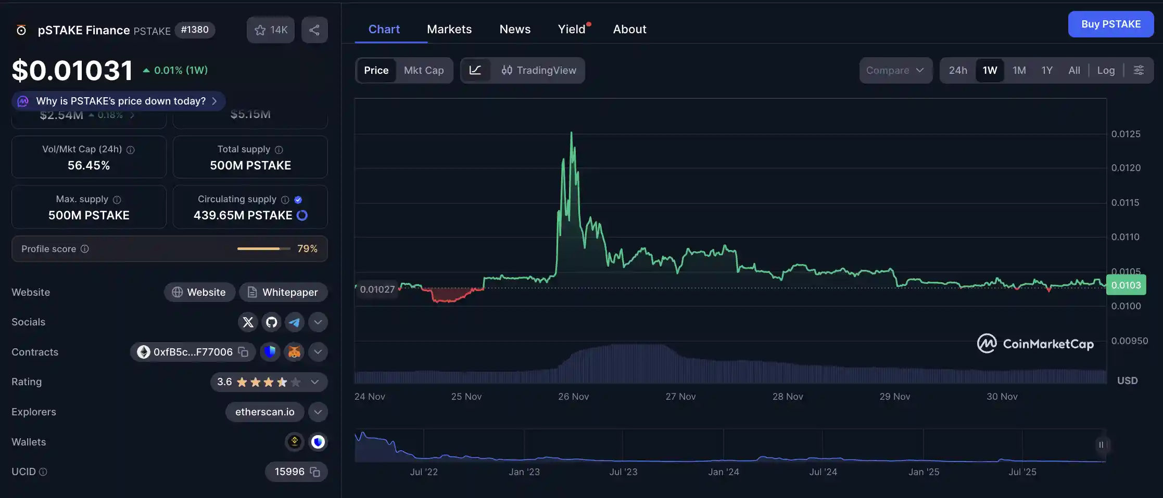Share the pSTAKE Finance page
Image resolution: width=1163 pixels, height=498 pixels.
coord(314,30)
